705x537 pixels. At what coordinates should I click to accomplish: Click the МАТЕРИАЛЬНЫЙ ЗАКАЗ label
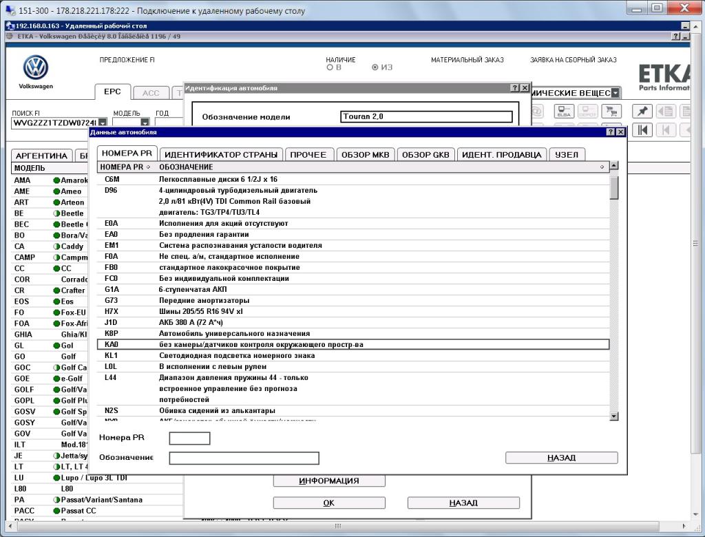point(467,59)
